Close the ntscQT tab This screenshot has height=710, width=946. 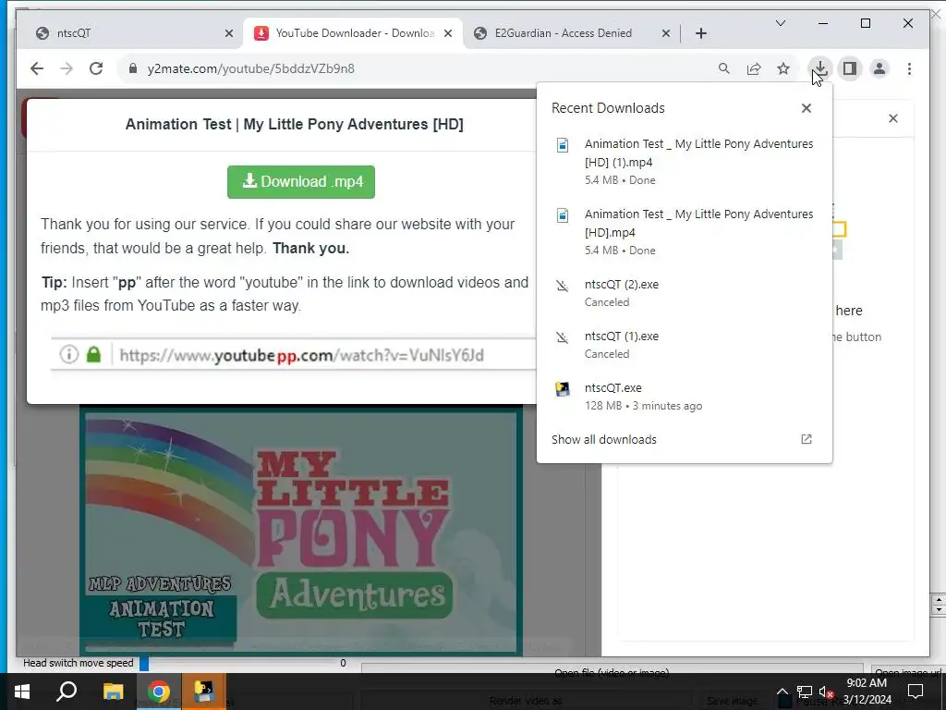click(x=229, y=33)
